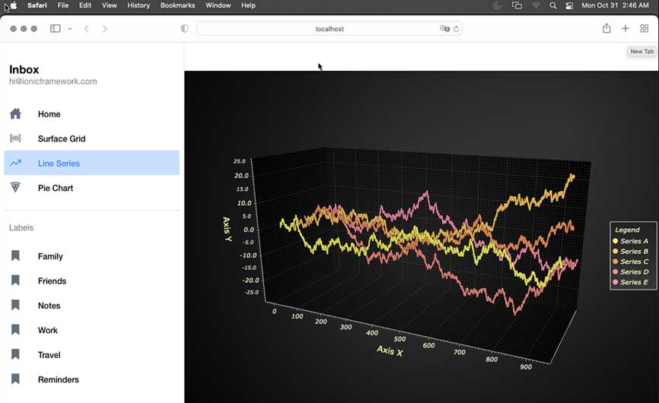The image size is (659, 403).
Task: Open the History menu
Action: (x=138, y=5)
